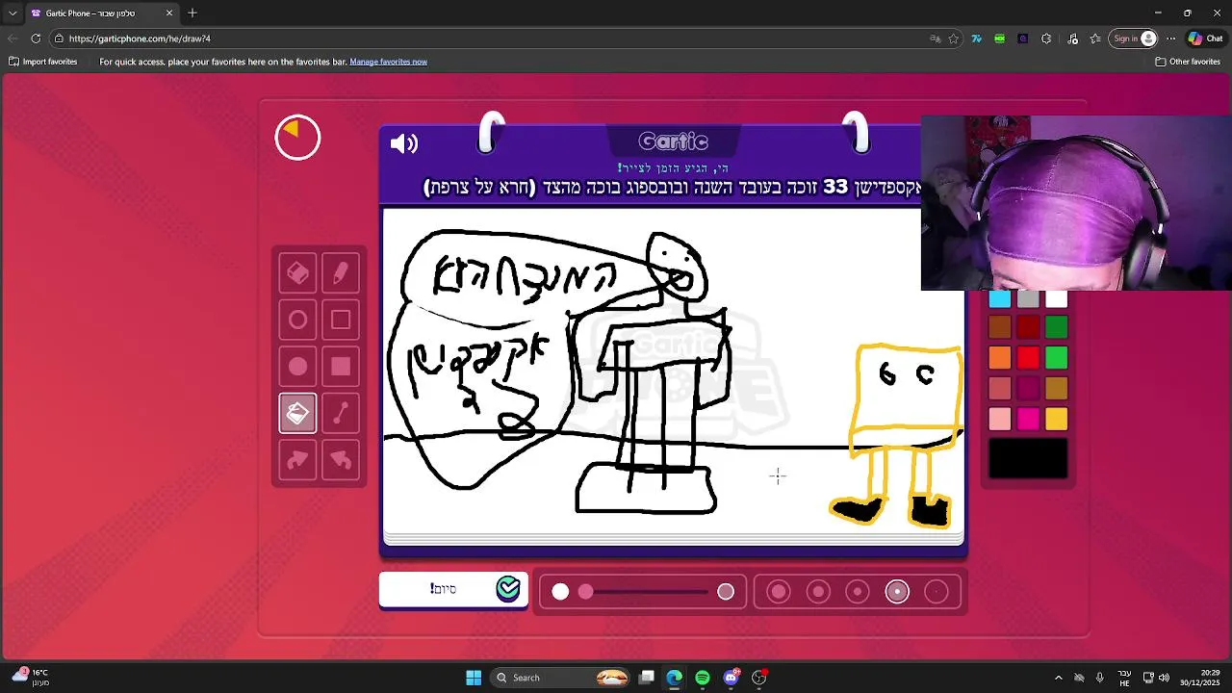Click the round countdown timer icon

(297, 138)
